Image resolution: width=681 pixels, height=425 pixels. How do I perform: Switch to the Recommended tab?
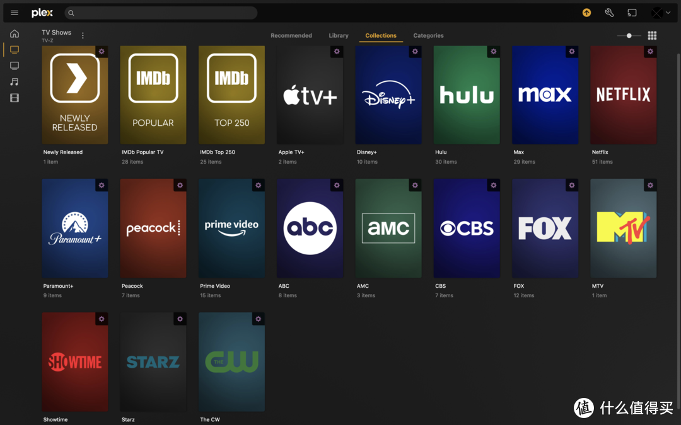pyautogui.click(x=291, y=35)
